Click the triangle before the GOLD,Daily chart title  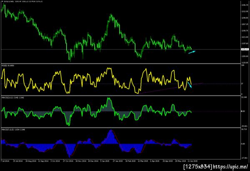click(x=2, y=1)
